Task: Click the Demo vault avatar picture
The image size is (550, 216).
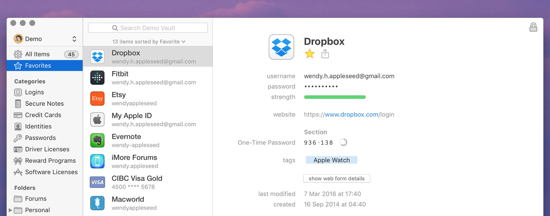Action: [x=18, y=39]
